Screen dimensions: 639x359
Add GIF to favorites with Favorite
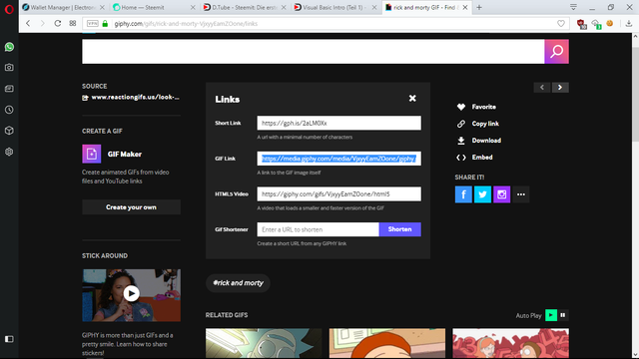click(x=476, y=107)
